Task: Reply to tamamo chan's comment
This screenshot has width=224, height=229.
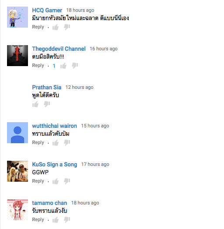Action: point(38,220)
